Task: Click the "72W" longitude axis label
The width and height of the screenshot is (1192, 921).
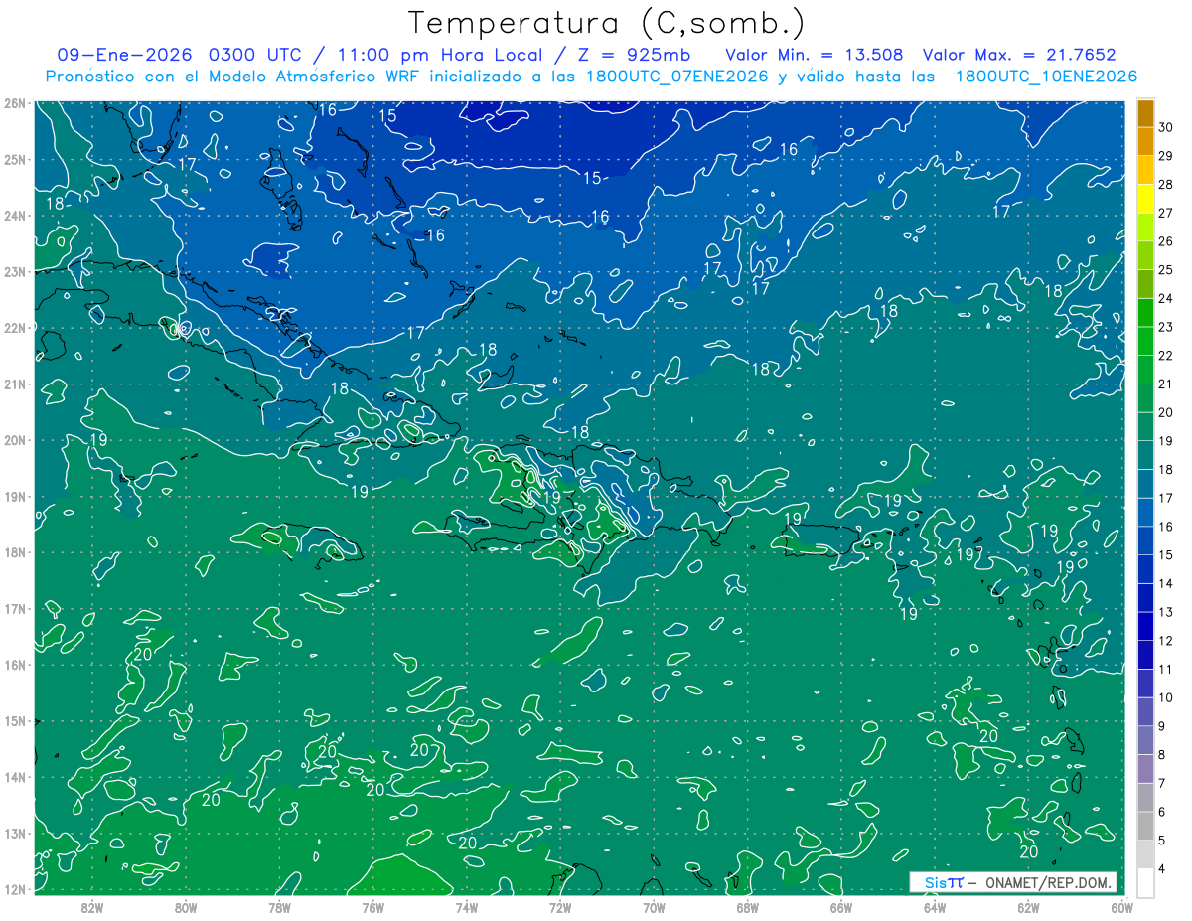Action: 560,907
